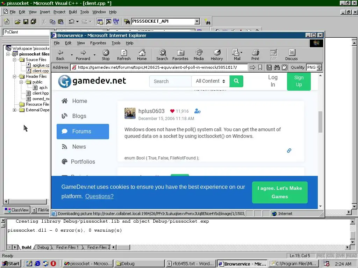The height and width of the screenshot is (268, 358).
Task: Switch to the Debug output tab
Action: pyautogui.click(x=43, y=247)
